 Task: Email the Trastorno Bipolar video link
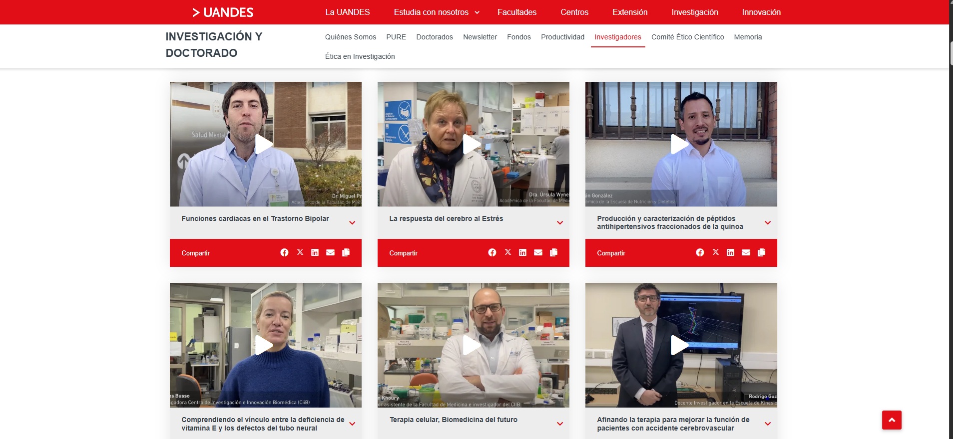coord(330,252)
